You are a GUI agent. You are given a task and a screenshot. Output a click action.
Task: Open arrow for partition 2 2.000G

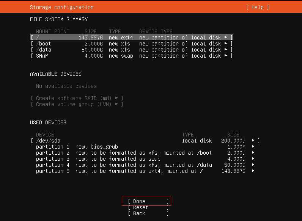tap(253, 153)
